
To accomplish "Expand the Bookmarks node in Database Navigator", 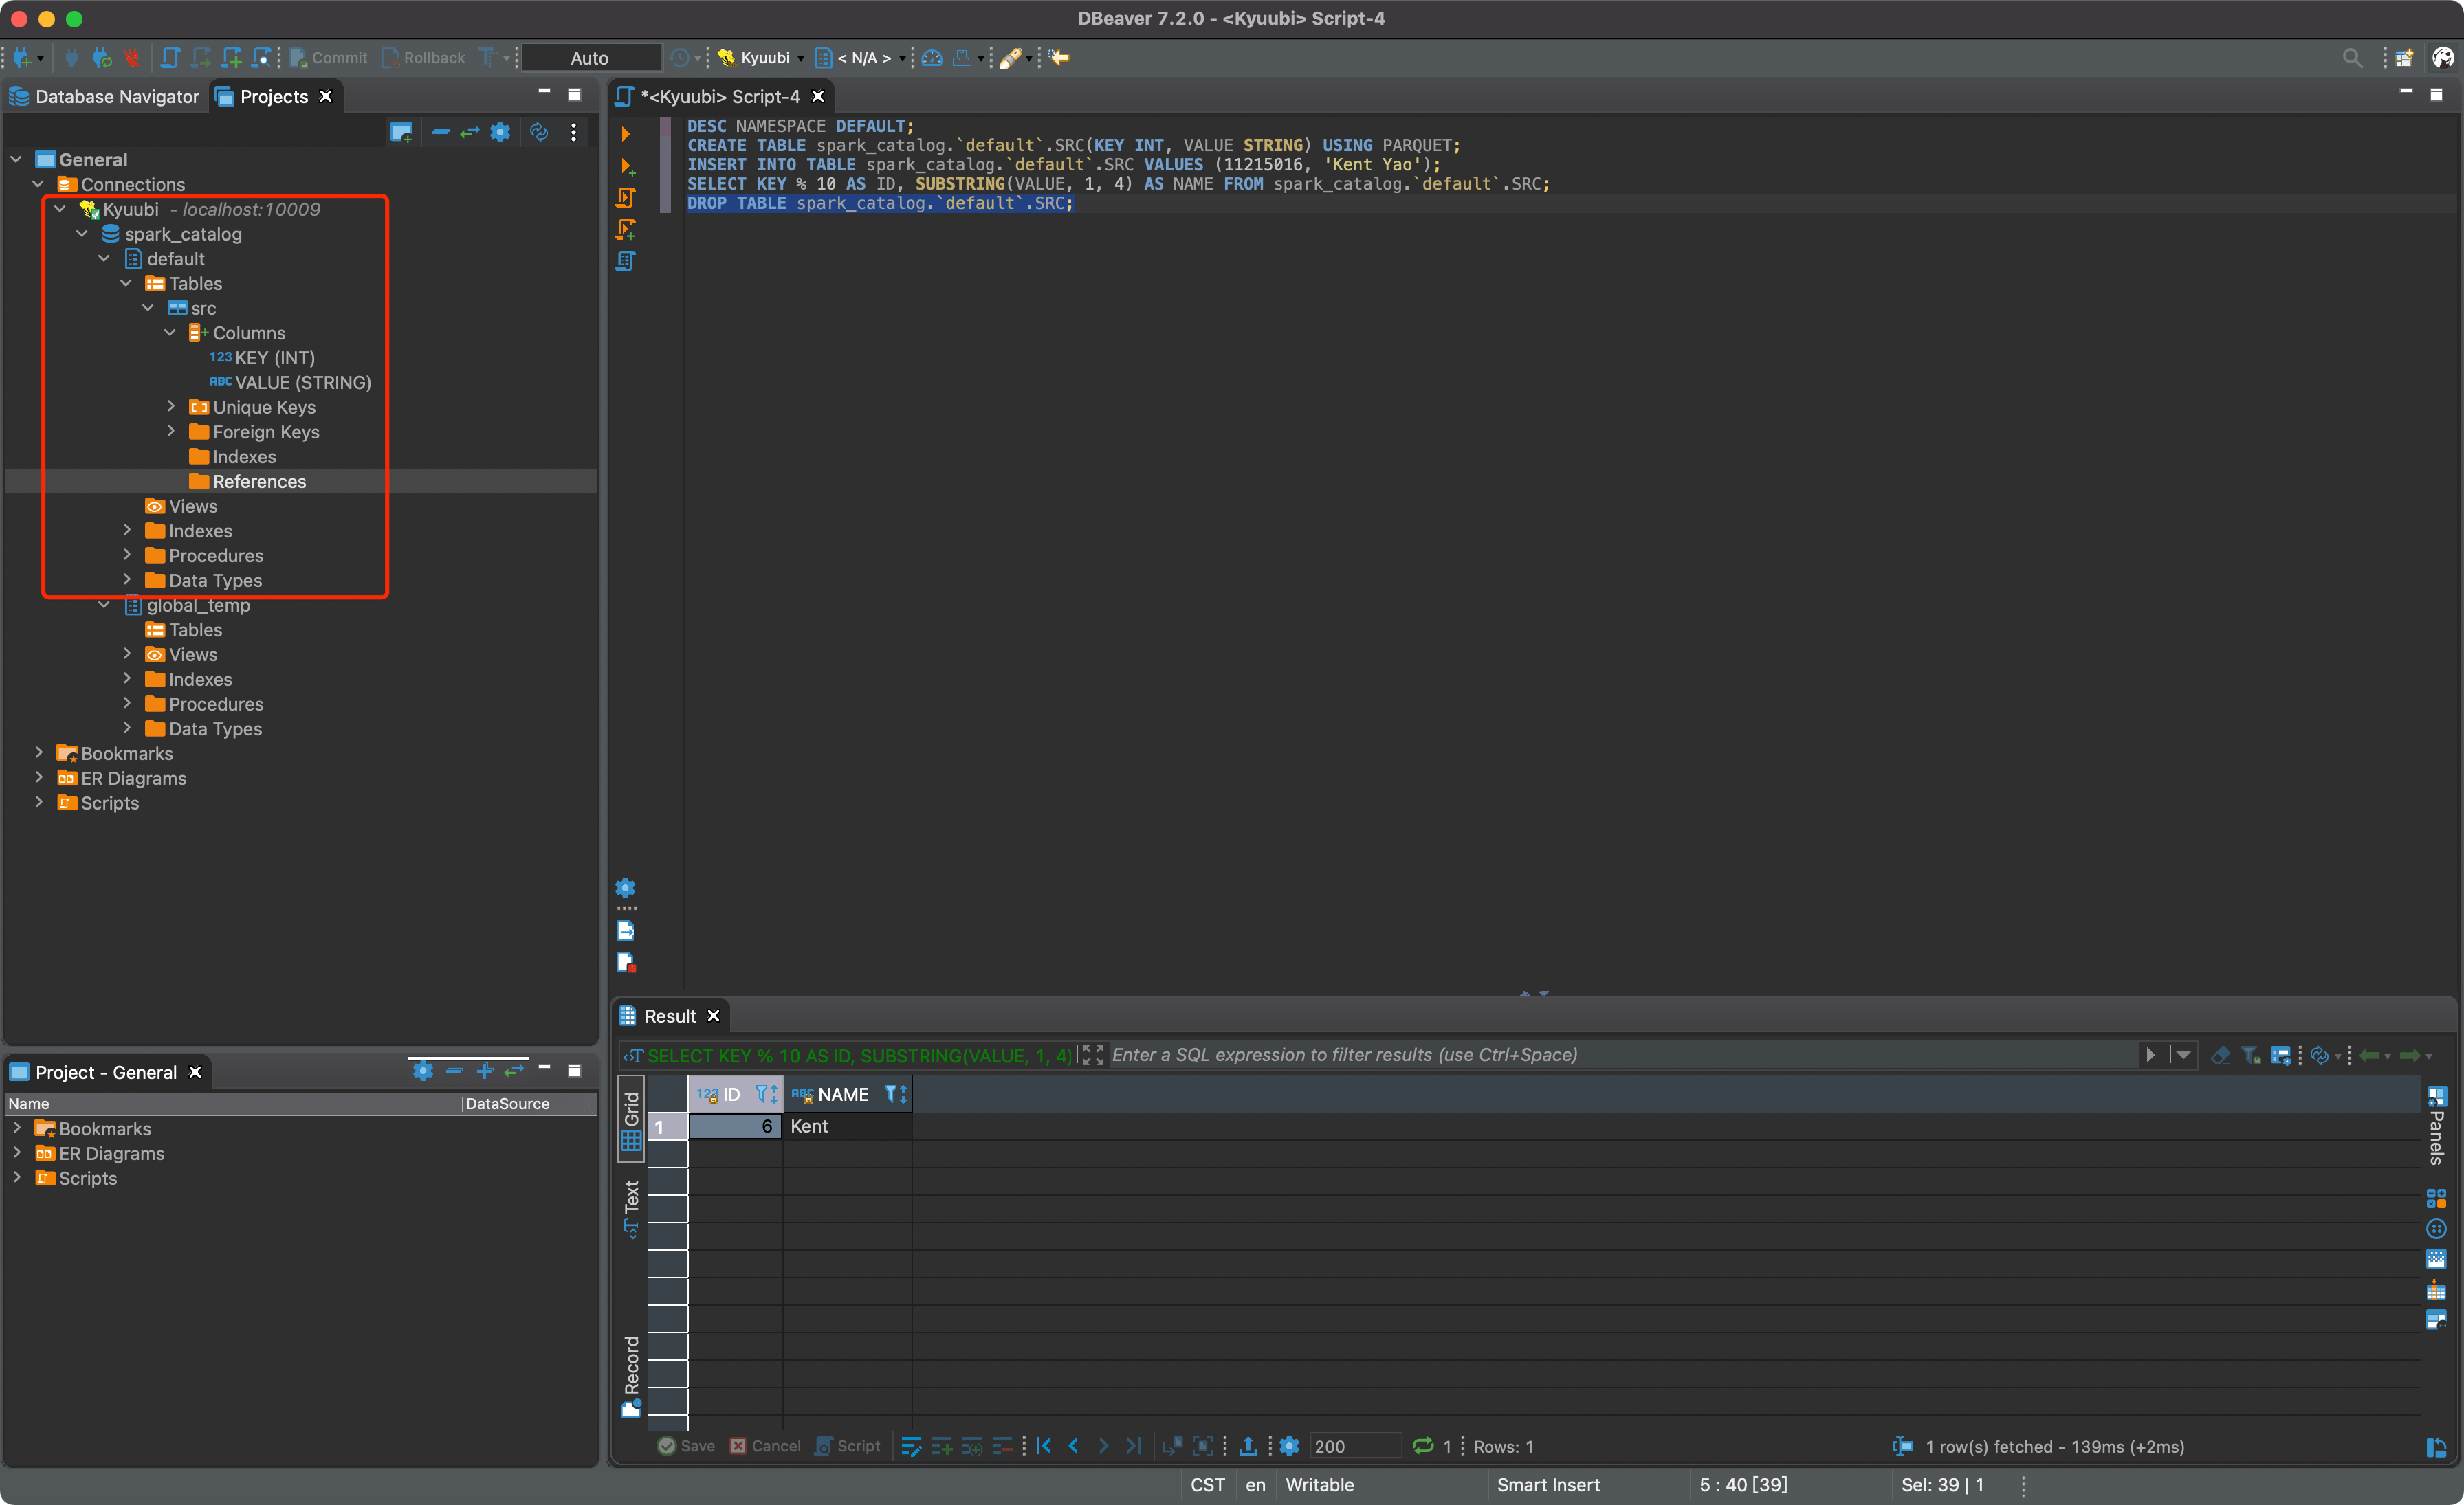I will click(x=38, y=752).
